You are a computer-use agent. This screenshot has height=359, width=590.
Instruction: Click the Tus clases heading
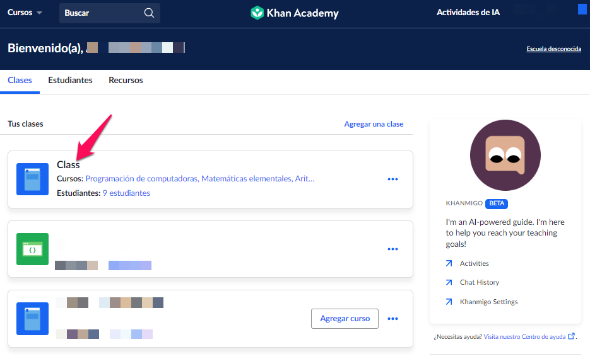pos(26,124)
